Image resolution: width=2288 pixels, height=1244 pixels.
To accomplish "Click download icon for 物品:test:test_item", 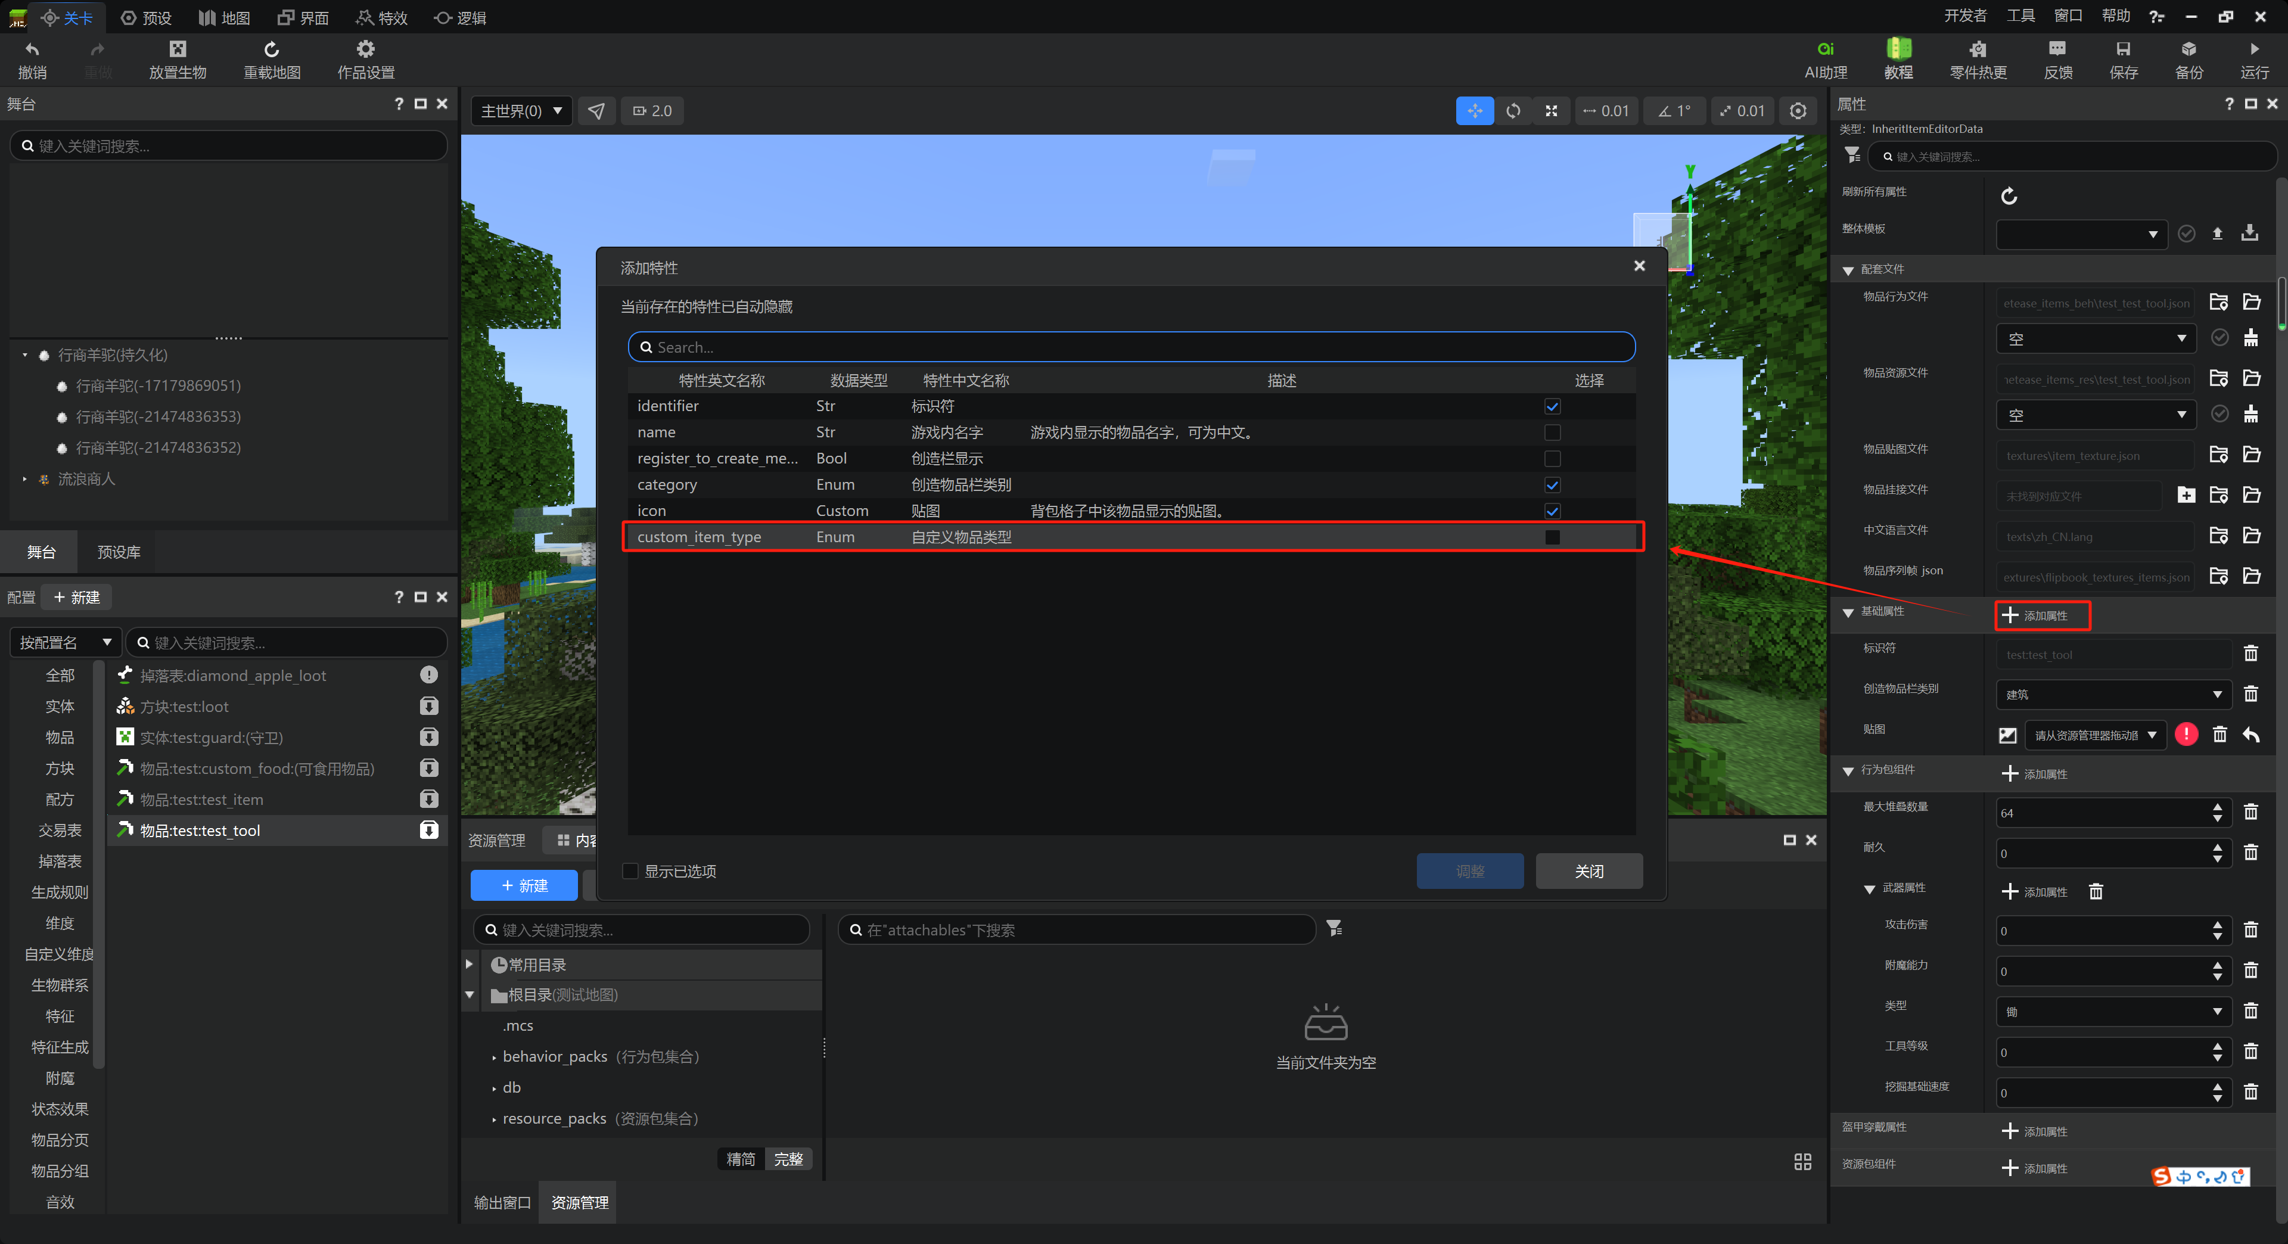I will 429,799.
